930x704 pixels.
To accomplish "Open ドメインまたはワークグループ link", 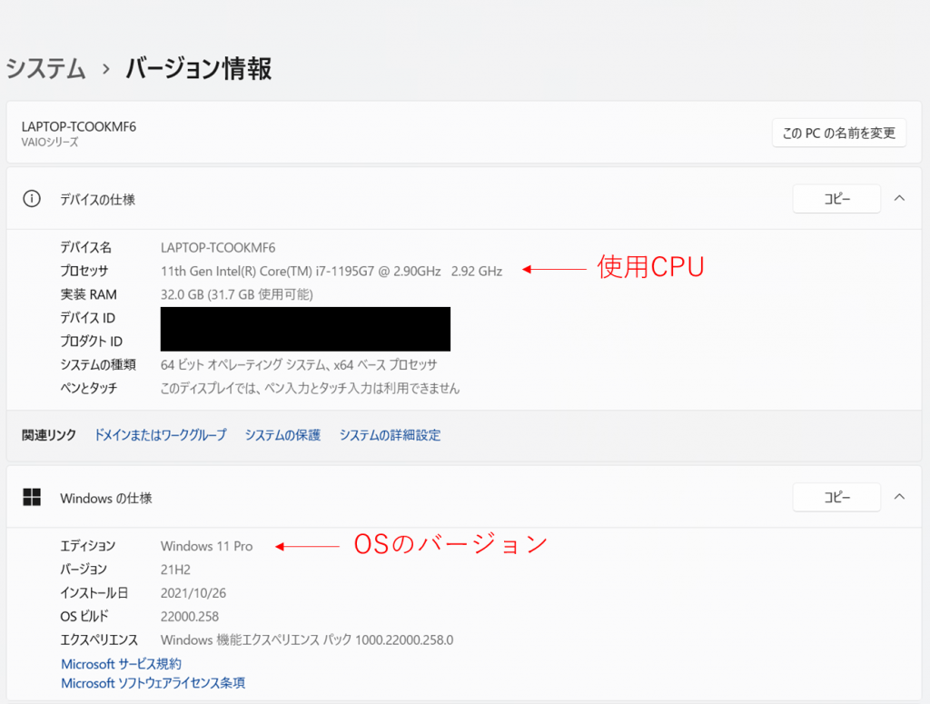I will pyautogui.click(x=160, y=435).
